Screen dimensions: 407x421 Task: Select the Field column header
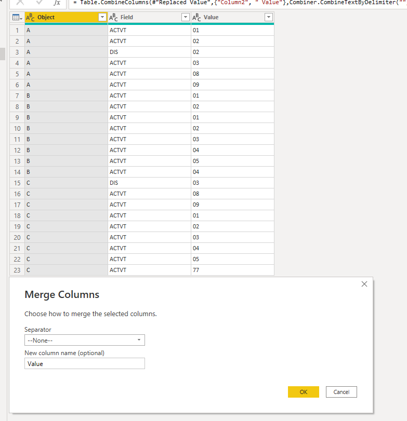point(149,18)
